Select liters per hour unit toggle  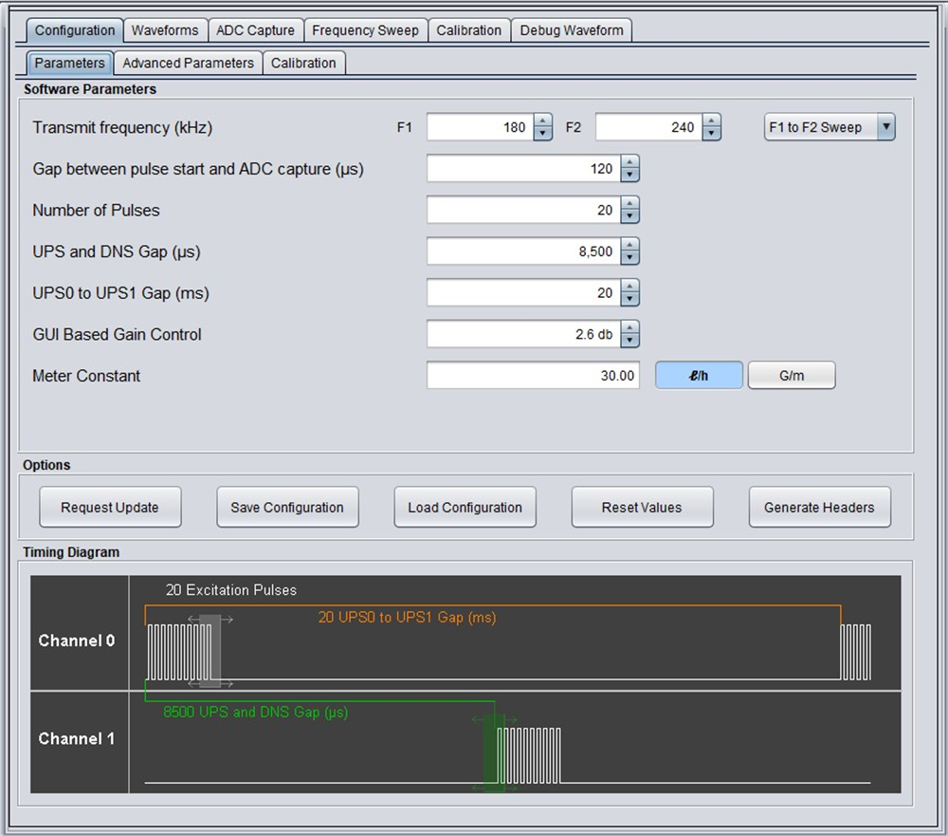(x=699, y=376)
